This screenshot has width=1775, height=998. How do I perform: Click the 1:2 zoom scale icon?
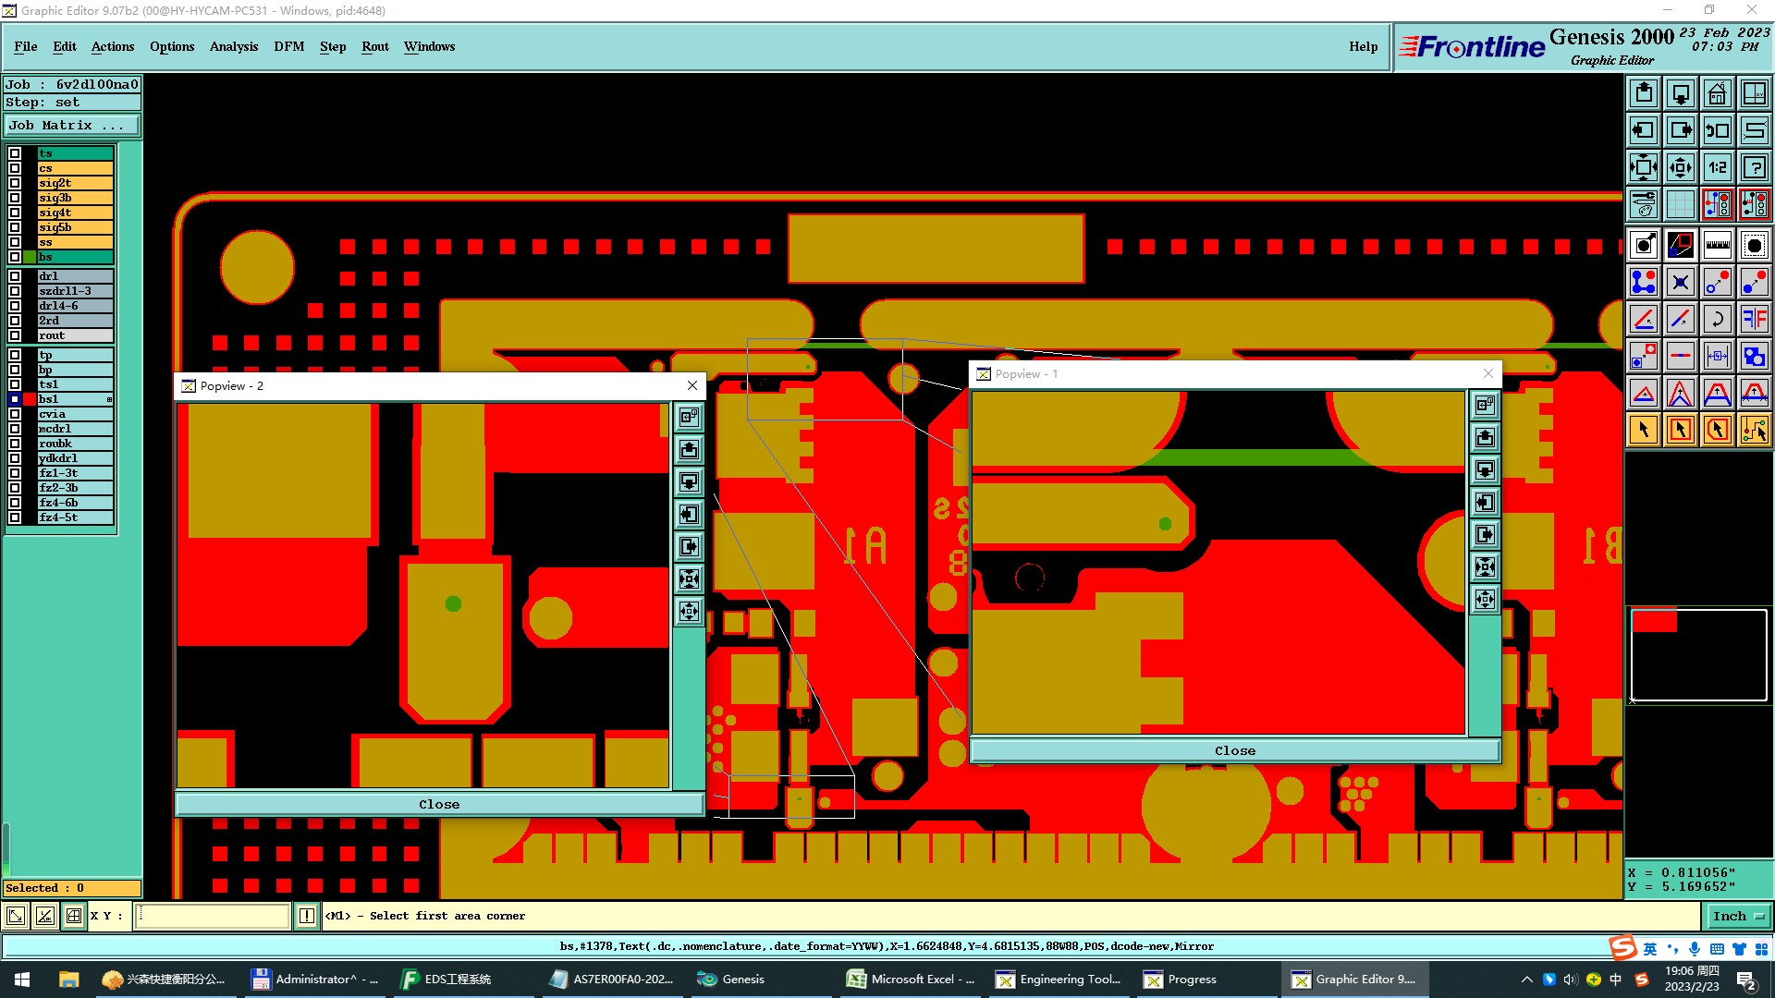(x=1717, y=167)
